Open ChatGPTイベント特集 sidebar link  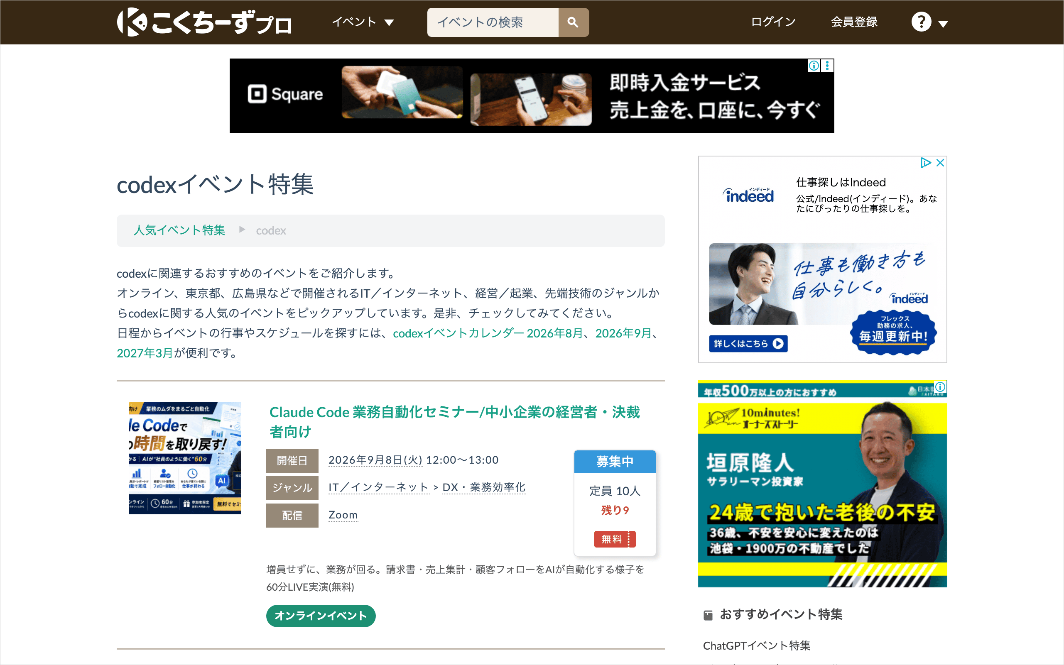756,645
